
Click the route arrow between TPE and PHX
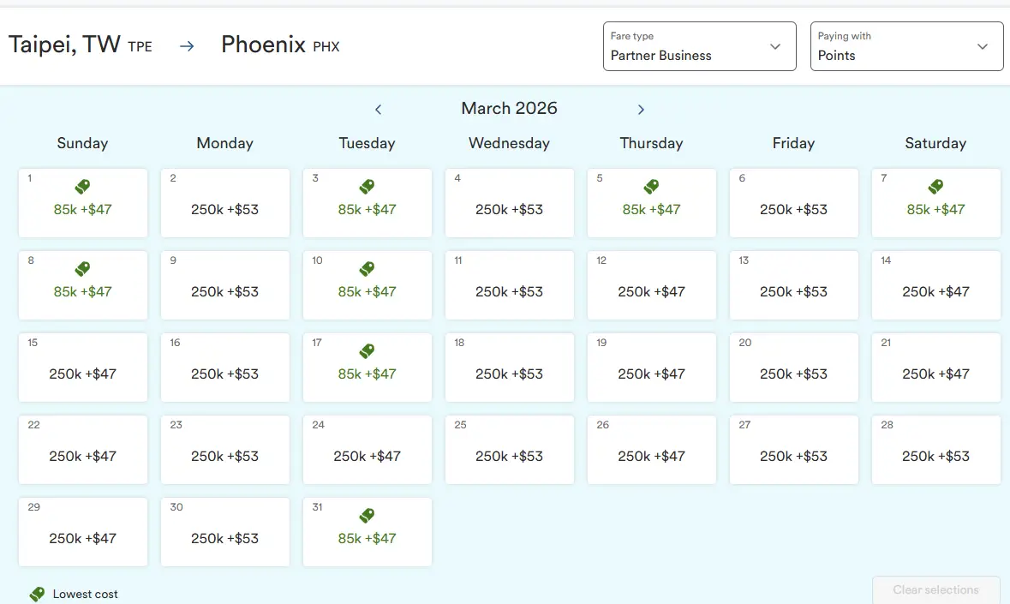click(187, 46)
